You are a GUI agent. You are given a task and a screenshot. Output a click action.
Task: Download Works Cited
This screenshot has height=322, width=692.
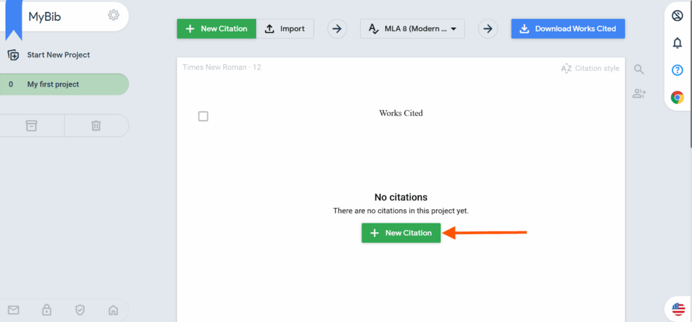click(x=568, y=28)
